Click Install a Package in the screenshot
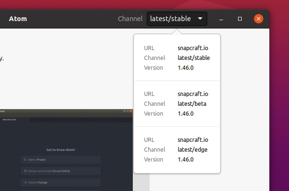This screenshot has width=289, height=191. point(61,183)
